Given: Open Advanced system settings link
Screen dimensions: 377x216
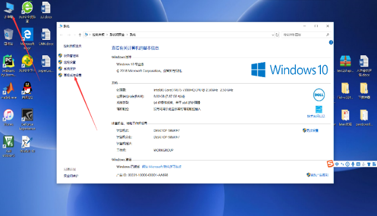Looking at the screenshot, I should pos(72,75).
